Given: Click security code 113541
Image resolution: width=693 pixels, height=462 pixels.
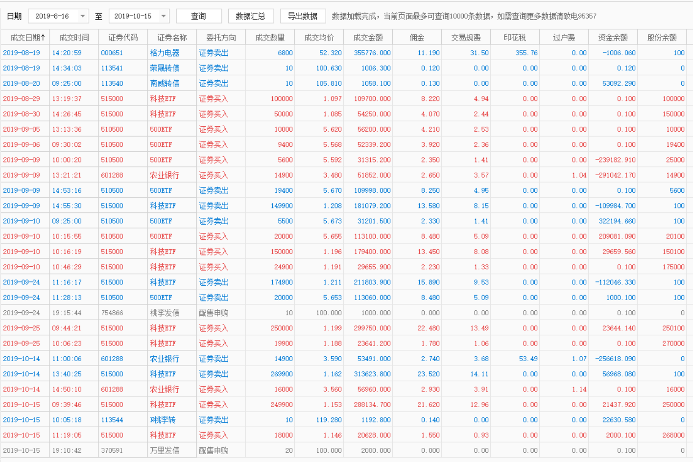Looking at the screenshot, I should coord(112,68).
